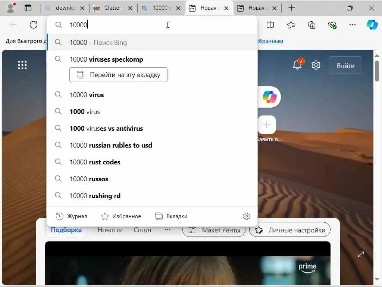Open notifications bell with badge
This screenshot has width=382, height=287.
[298, 64]
